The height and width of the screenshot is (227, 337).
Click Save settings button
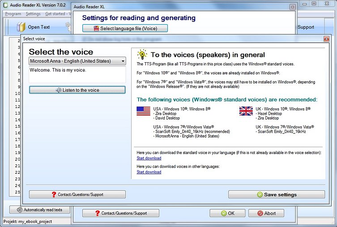277,195
